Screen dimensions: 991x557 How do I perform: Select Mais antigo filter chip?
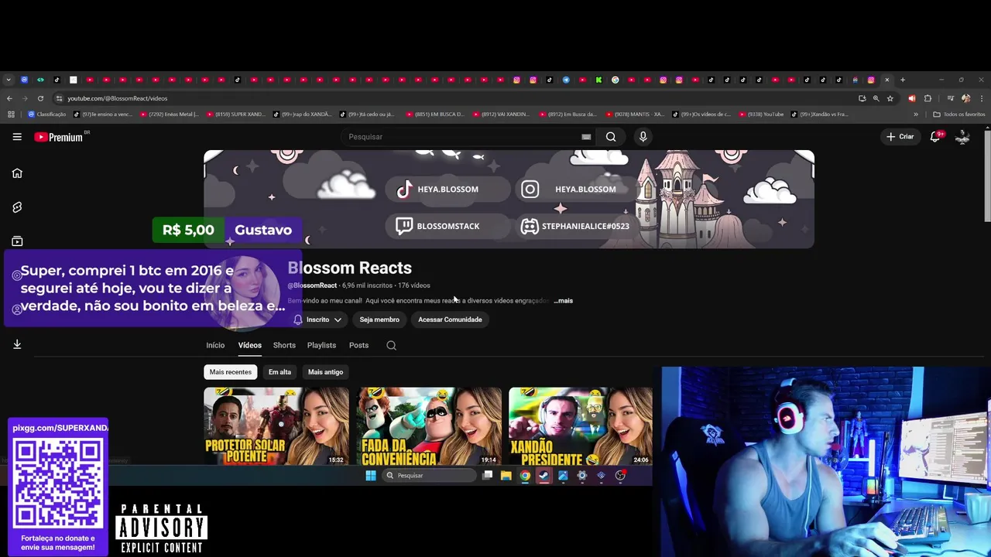click(325, 372)
